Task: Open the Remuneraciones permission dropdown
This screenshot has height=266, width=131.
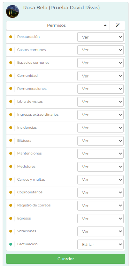Action: [x=100, y=89]
